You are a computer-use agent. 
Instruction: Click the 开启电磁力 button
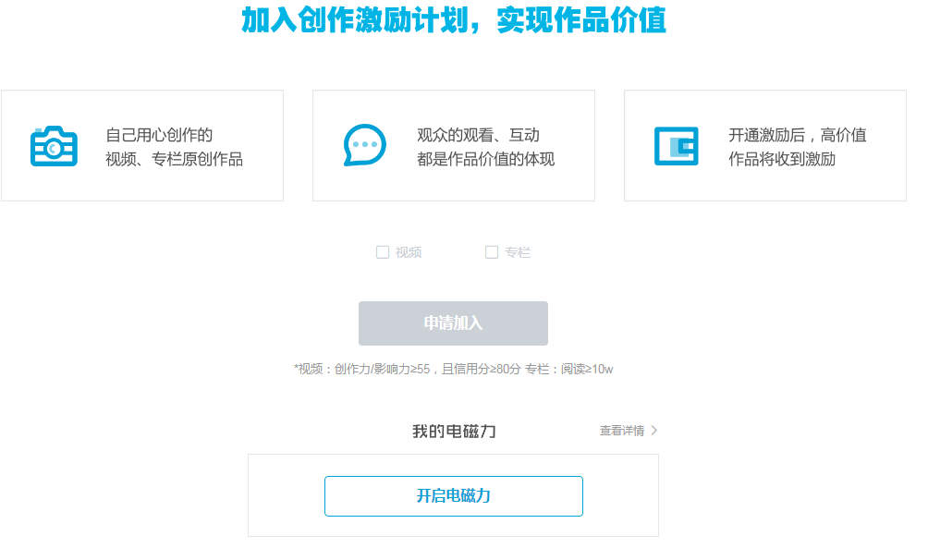(x=453, y=496)
